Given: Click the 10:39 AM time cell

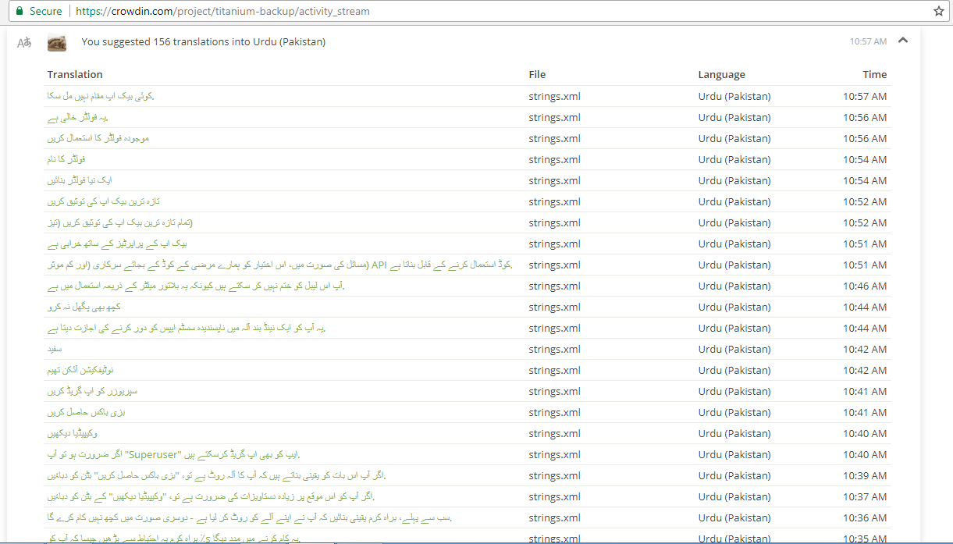Looking at the screenshot, I should pyautogui.click(x=865, y=475).
